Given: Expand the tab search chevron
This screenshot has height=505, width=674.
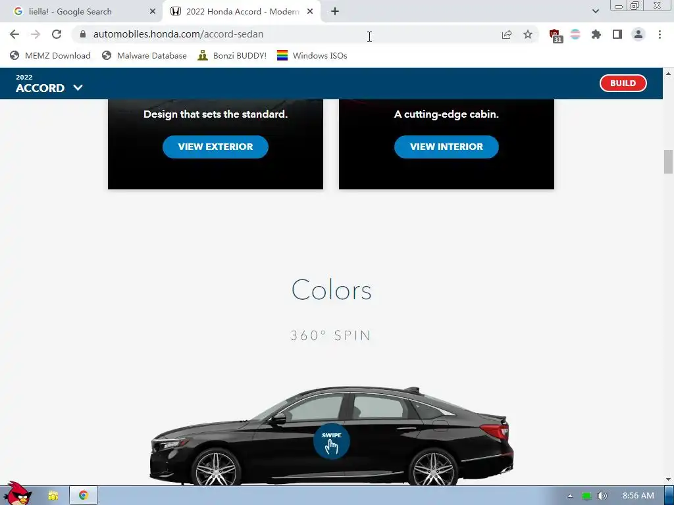Looking at the screenshot, I should pyautogui.click(x=595, y=12).
